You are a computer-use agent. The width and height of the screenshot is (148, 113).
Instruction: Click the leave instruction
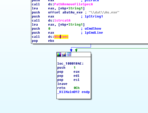tap(62, 84)
